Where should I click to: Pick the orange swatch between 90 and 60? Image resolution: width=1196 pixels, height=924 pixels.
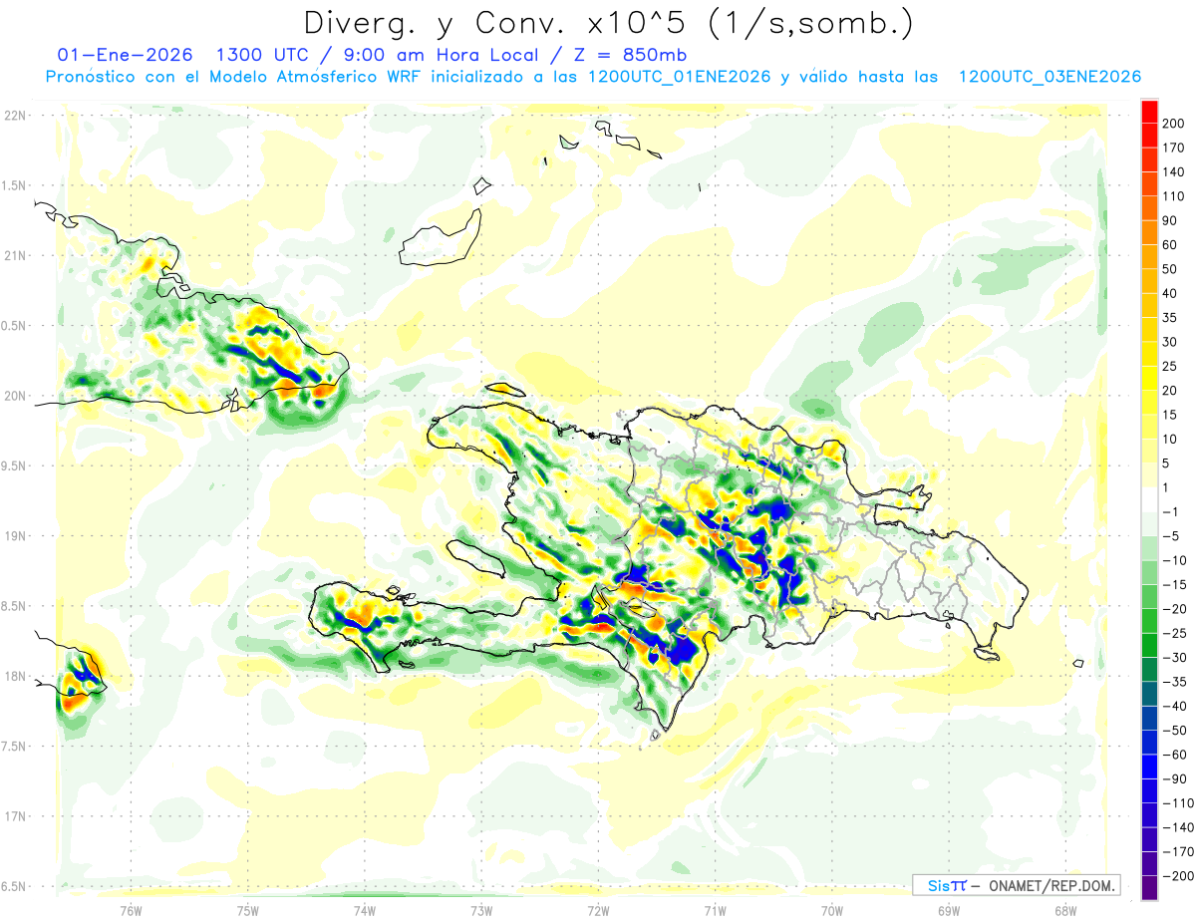(1149, 233)
